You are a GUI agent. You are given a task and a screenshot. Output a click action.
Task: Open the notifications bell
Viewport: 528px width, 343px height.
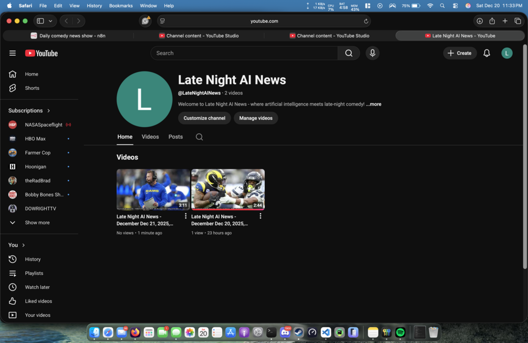(x=486, y=53)
